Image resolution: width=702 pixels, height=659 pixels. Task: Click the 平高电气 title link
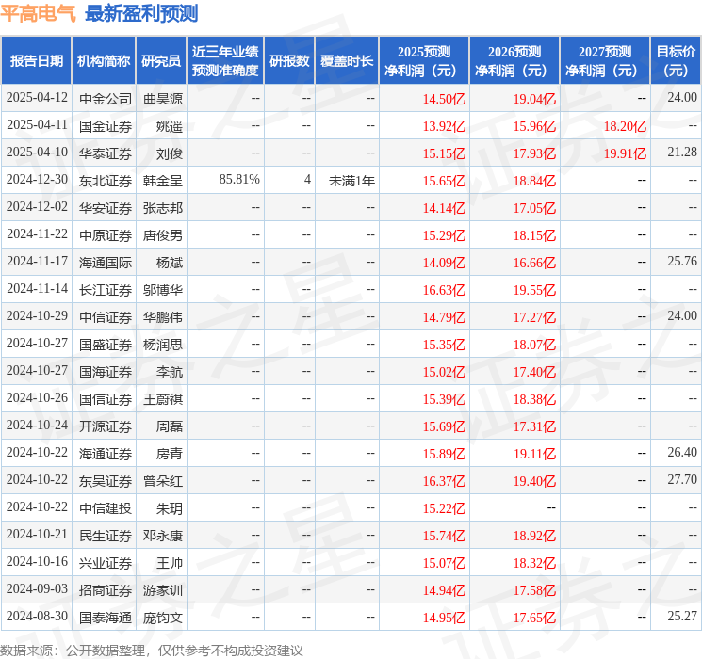[x=39, y=13]
